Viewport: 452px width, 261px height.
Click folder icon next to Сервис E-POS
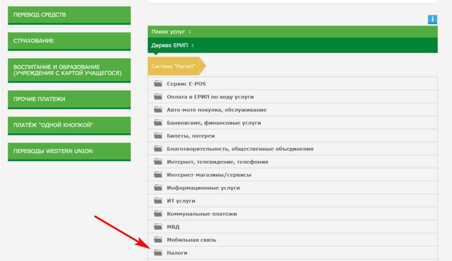158,84
